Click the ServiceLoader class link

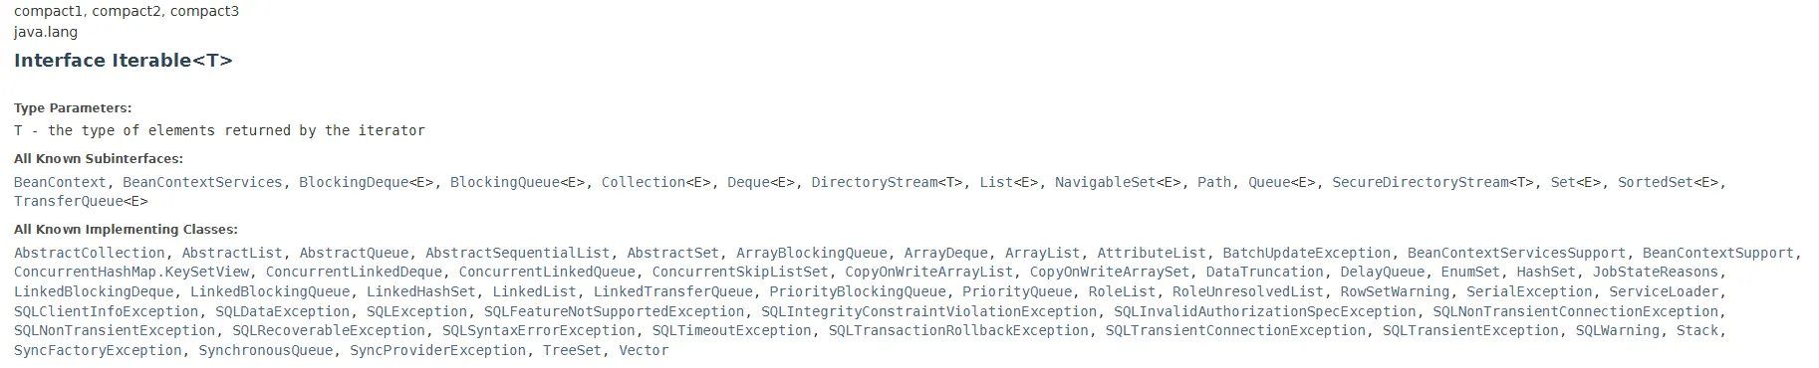coord(1665,291)
